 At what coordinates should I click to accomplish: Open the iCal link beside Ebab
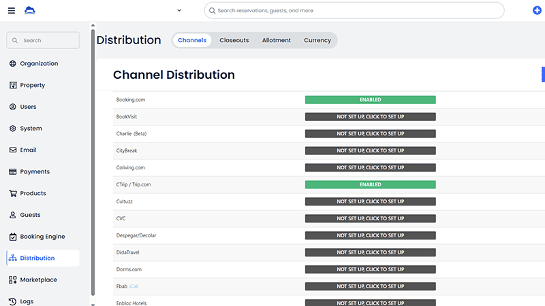point(134,286)
